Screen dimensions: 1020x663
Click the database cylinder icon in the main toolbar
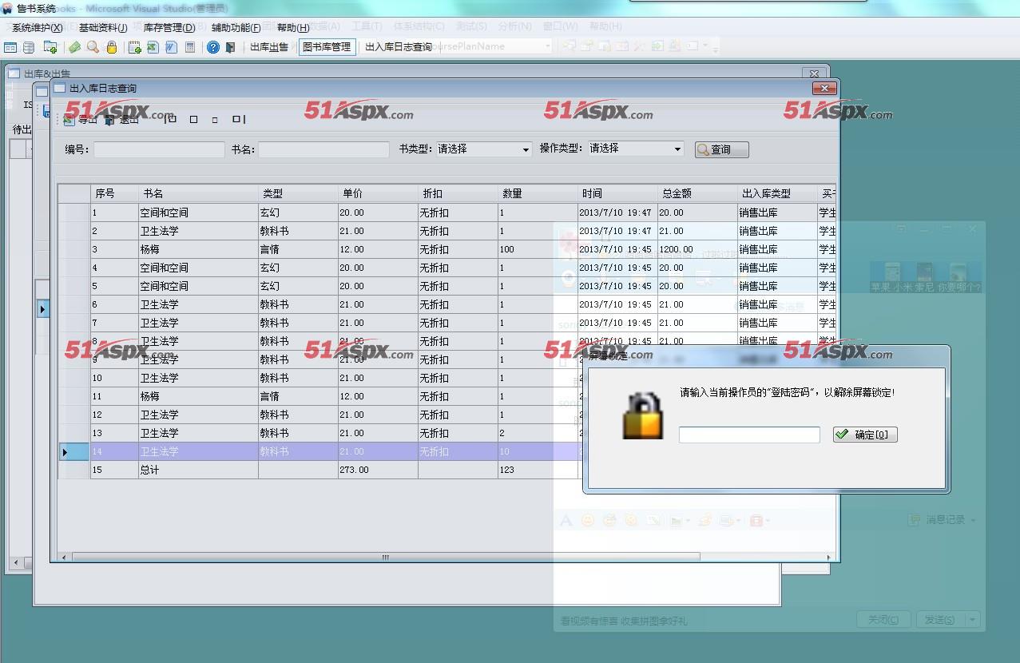pyautogui.click(x=29, y=47)
